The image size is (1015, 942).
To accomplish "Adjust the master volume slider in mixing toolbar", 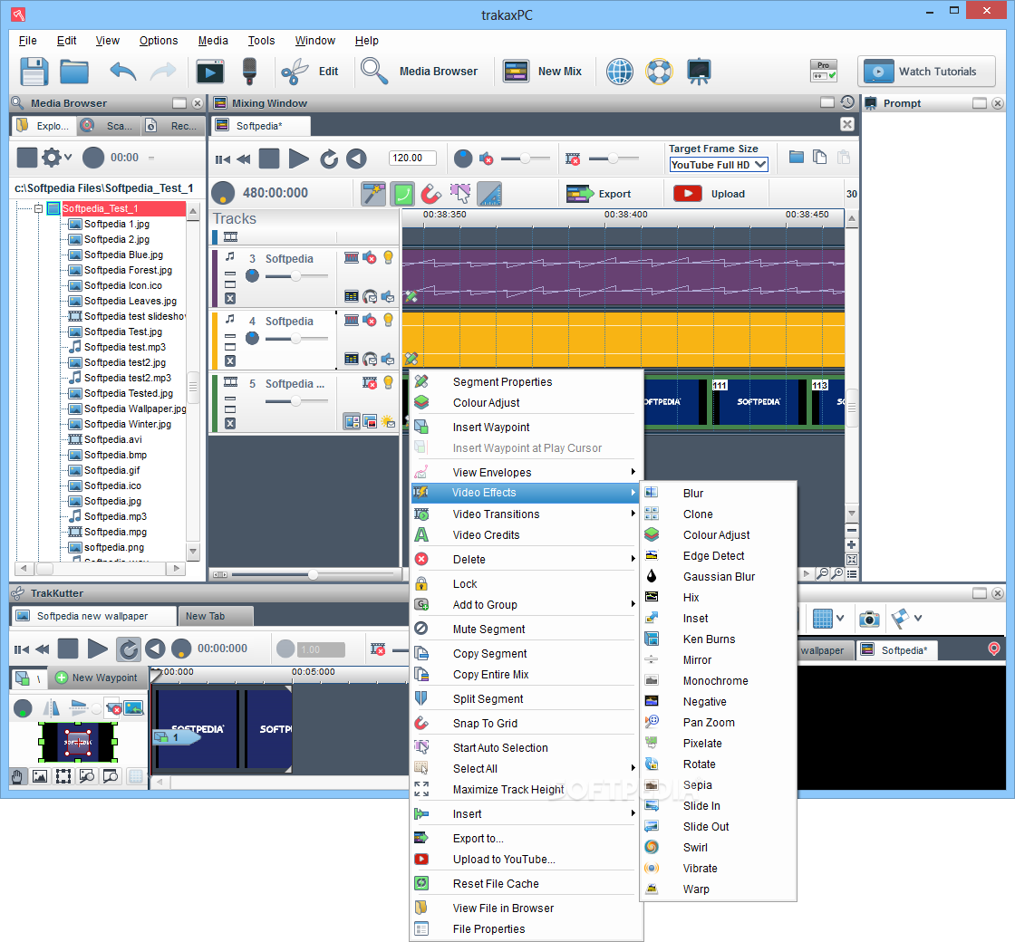I will (x=525, y=159).
